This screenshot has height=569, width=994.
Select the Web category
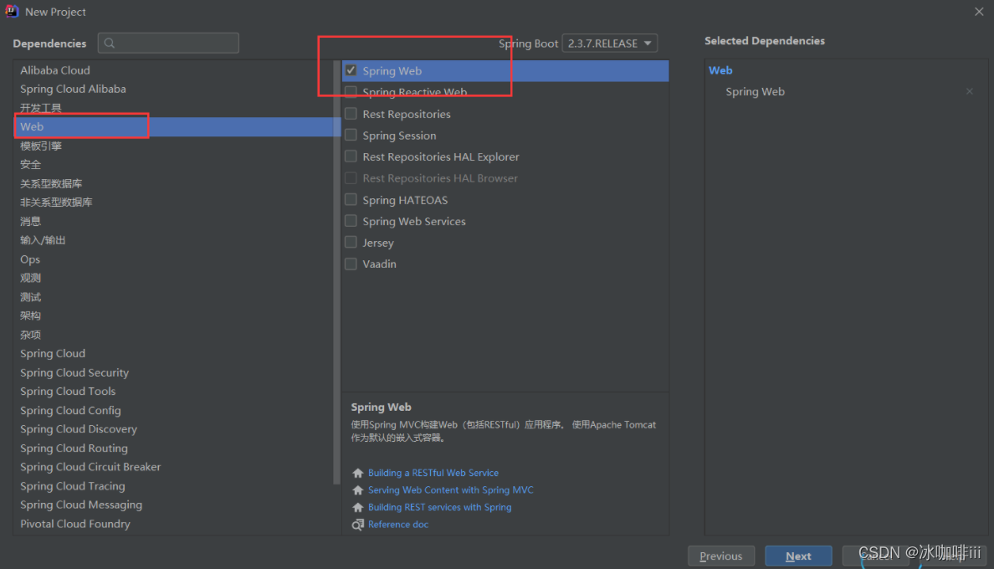point(173,126)
